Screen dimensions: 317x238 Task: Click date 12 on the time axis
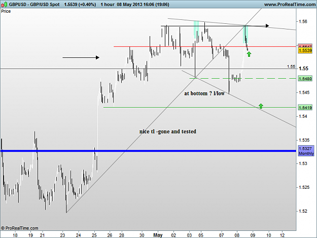282,235
